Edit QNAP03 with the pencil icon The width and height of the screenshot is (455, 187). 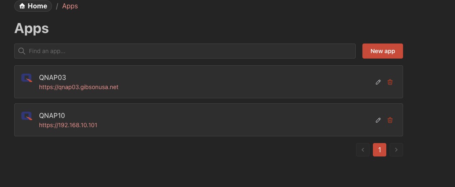tap(378, 82)
